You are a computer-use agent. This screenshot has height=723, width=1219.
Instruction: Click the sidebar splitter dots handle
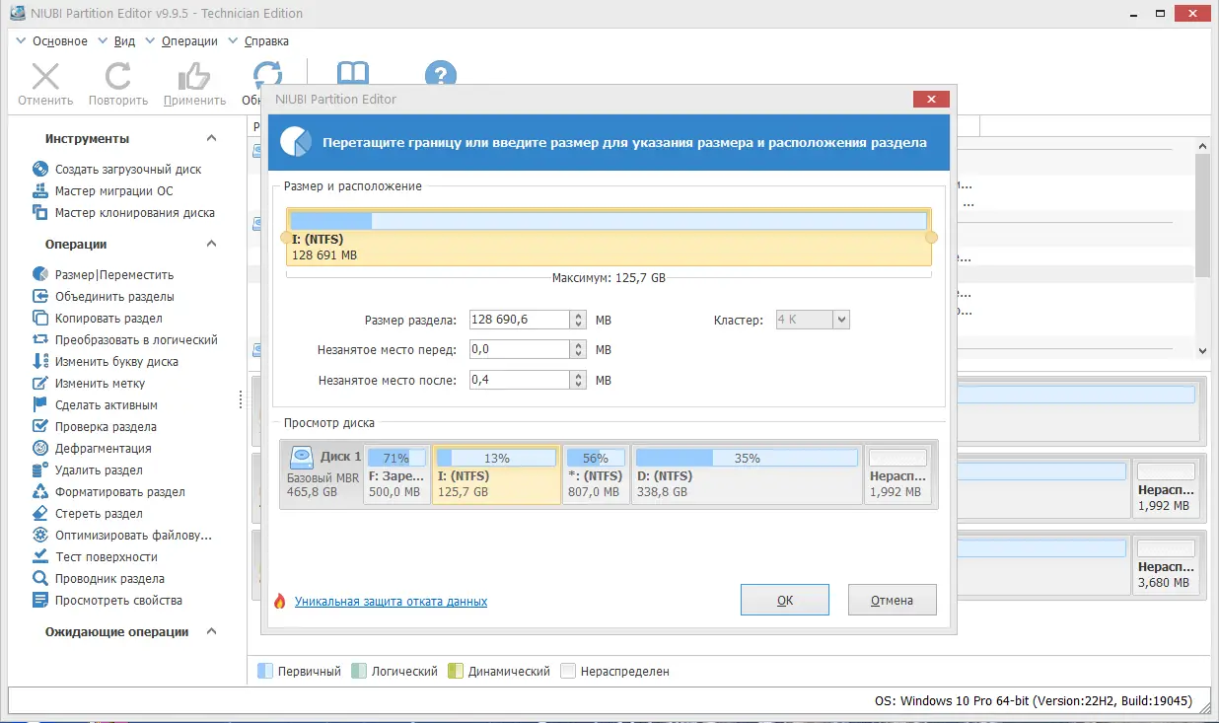tap(242, 399)
